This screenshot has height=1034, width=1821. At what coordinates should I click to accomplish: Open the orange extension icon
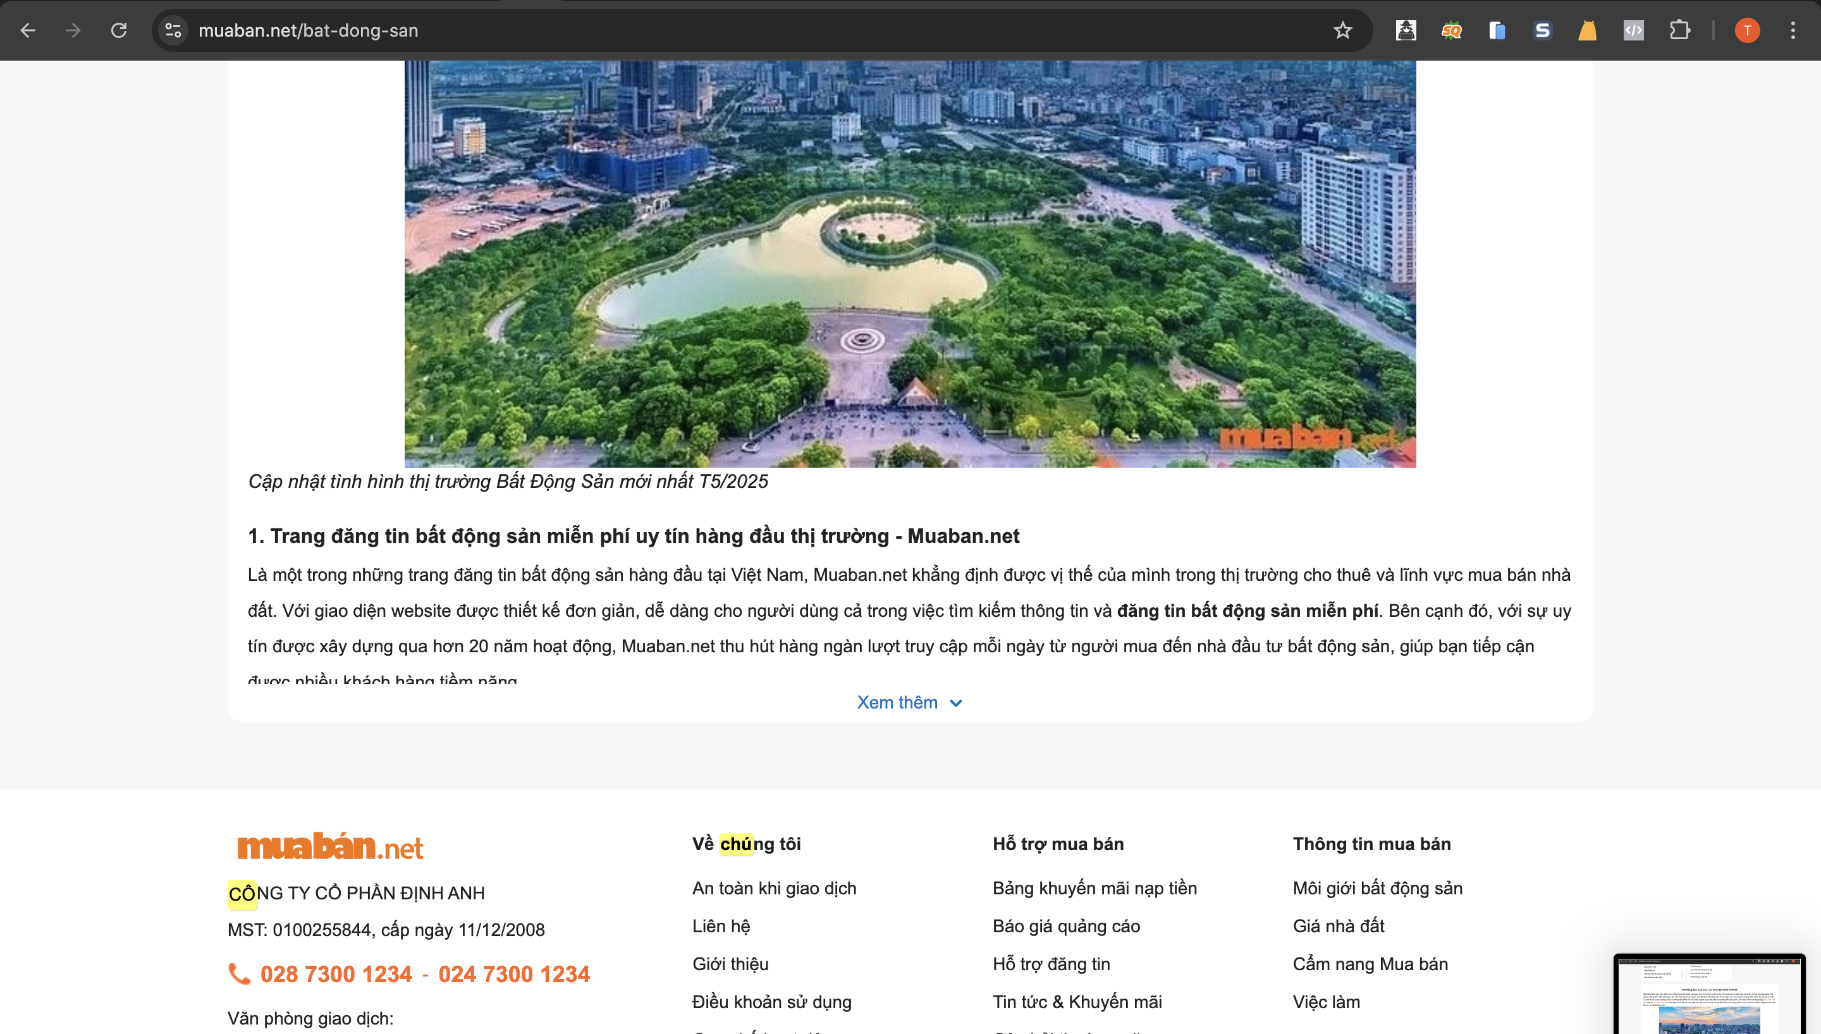pyautogui.click(x=1587, y=30)
